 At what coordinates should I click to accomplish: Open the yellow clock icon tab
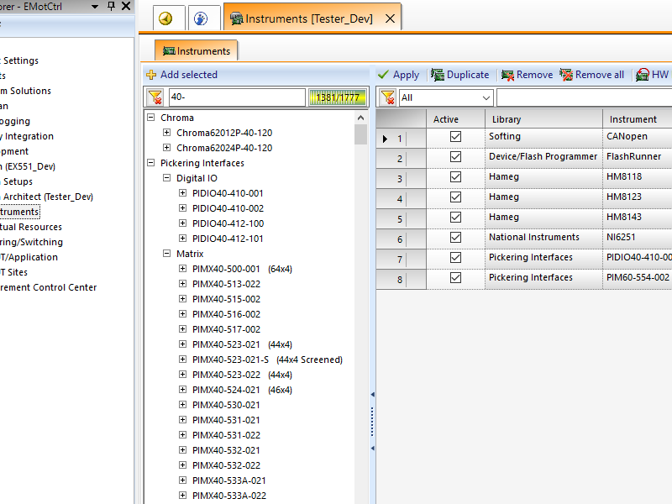click(165, 18)
